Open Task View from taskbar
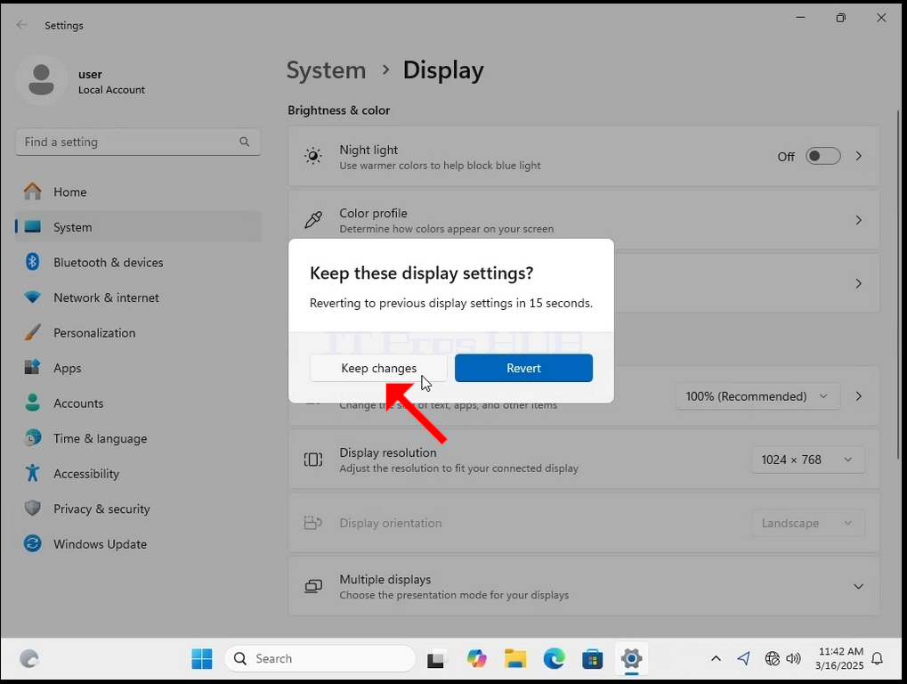This screenshot has height=684, width=907. point(437,659)
